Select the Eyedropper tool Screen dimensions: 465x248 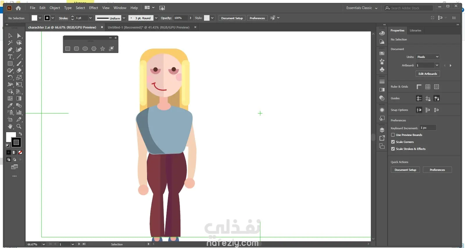tap(10, 106)
